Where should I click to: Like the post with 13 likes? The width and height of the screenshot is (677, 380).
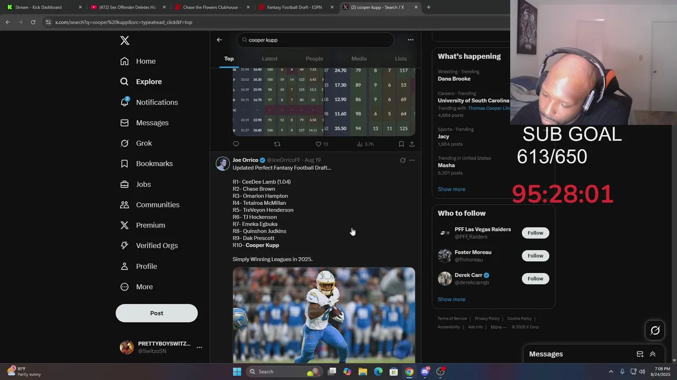click(x=322, y=144)
